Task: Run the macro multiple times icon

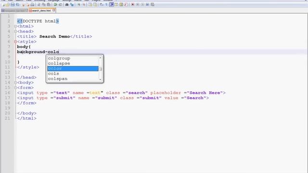Action: [147, 4]
